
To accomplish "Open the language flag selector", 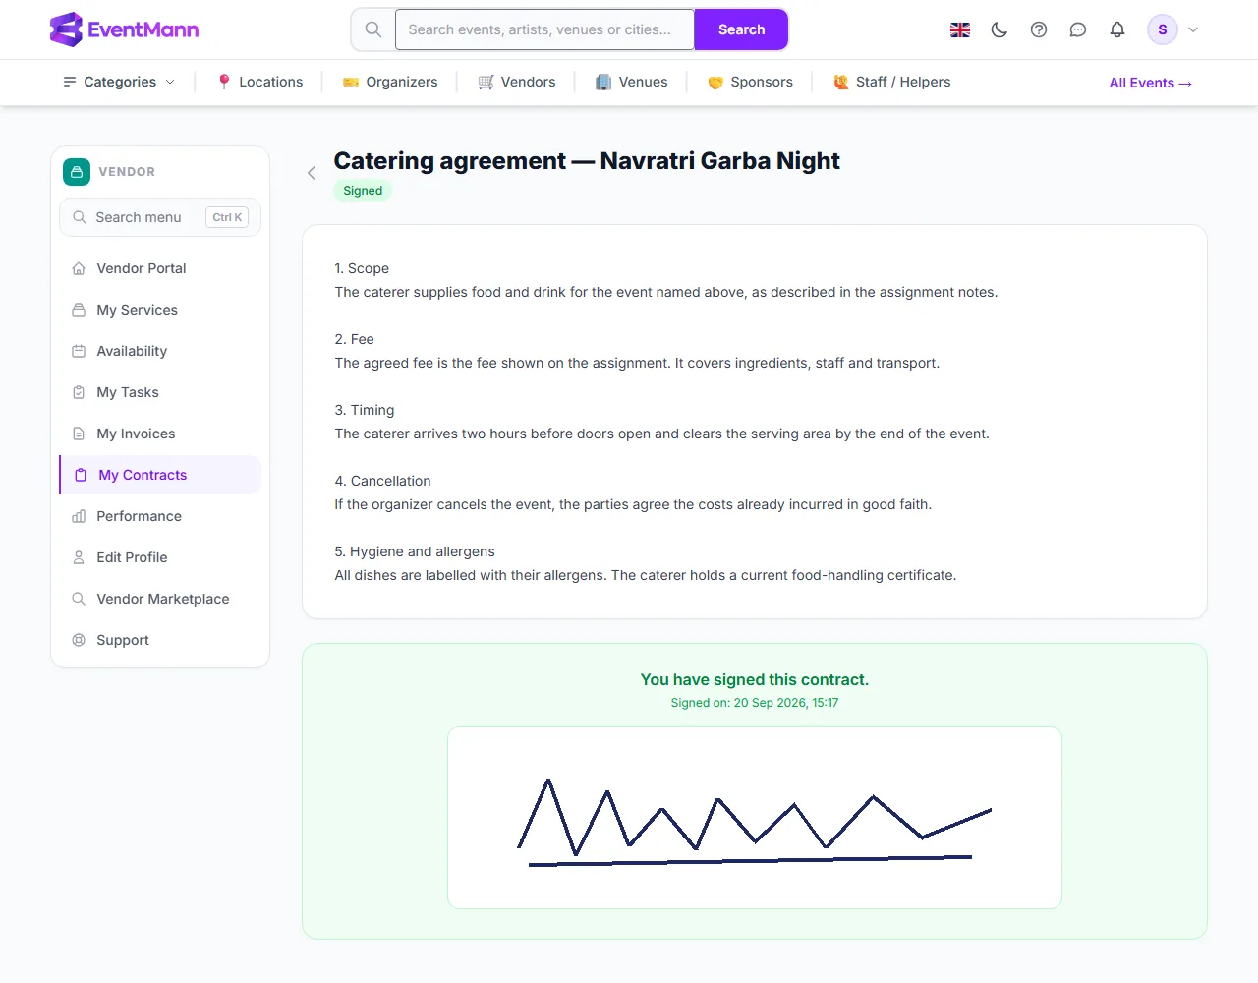I will click(x=960, y=29).
